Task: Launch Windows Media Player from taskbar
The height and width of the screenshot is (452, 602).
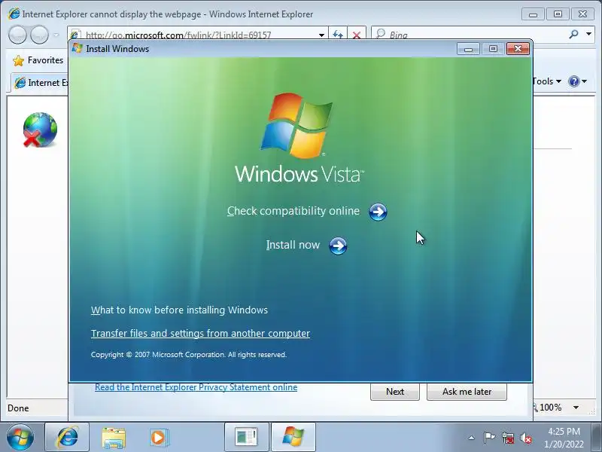Action: 158,438
